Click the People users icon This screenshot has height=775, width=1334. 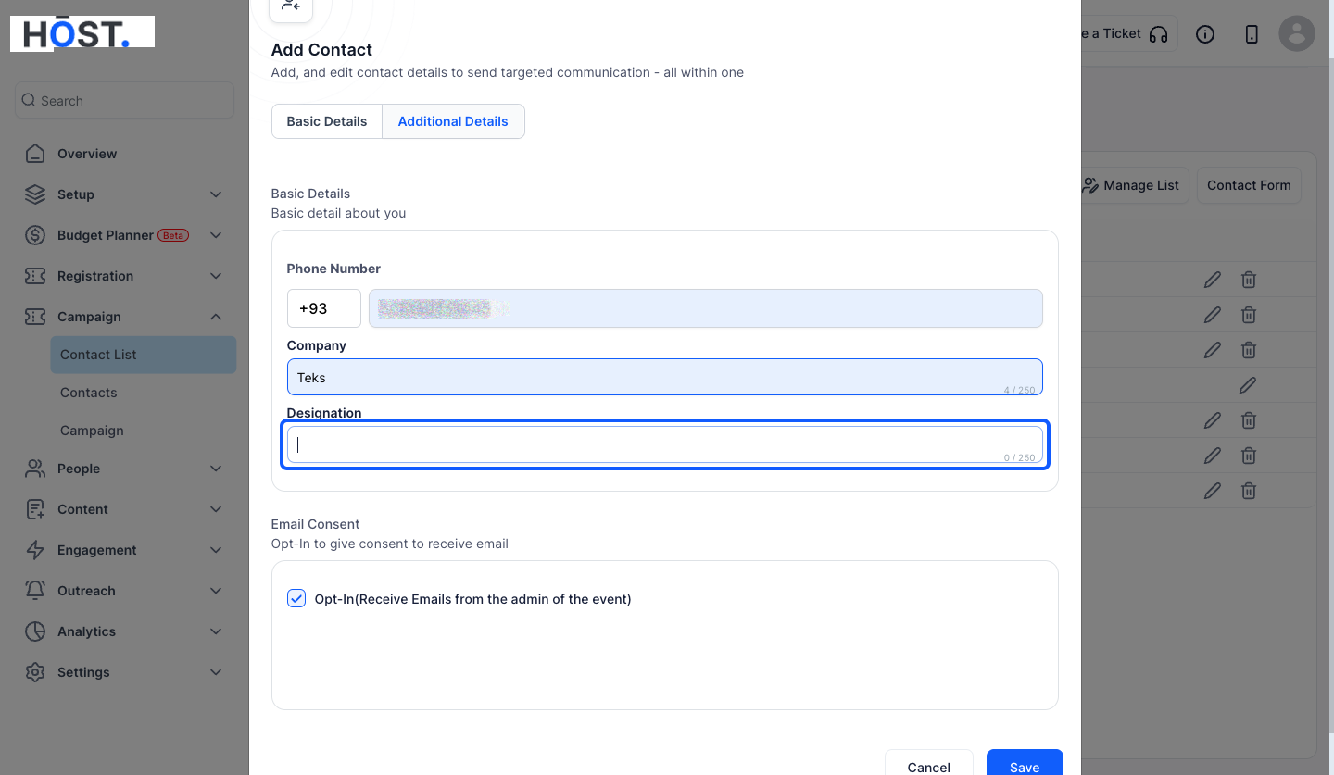35,469
